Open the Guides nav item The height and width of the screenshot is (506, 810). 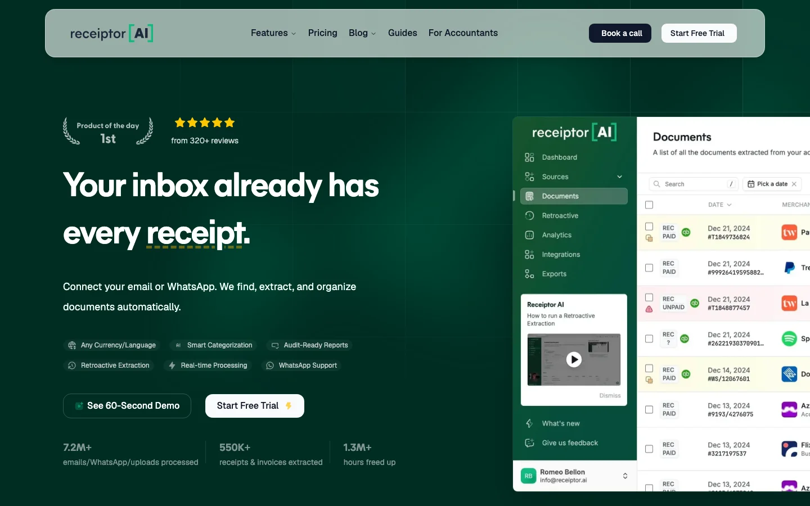403,33
